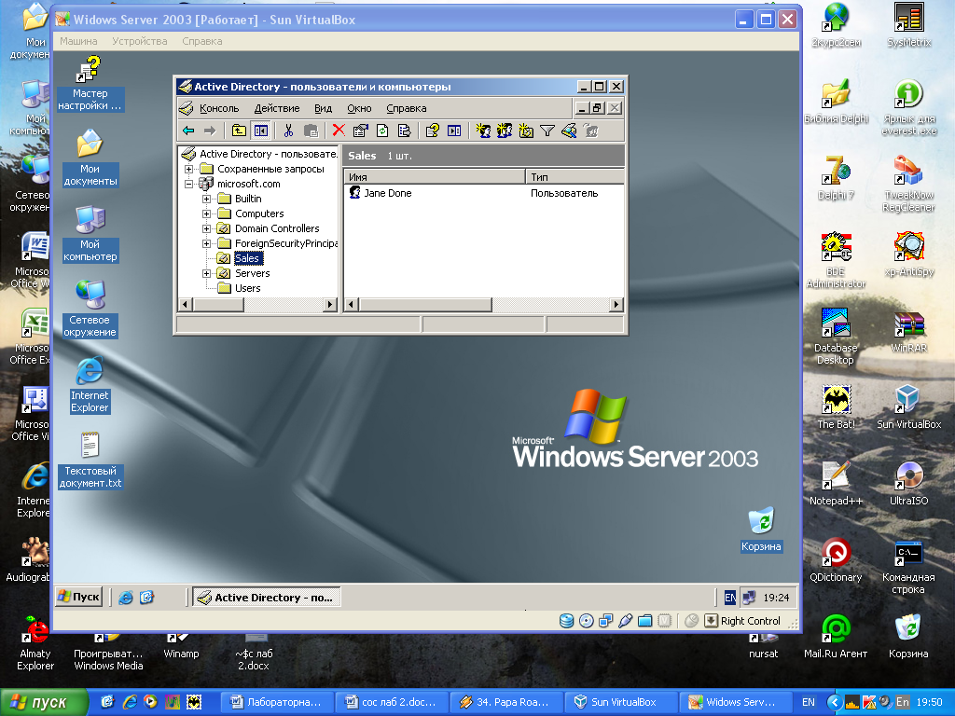955x716 pixels.
Task: Open Delphi 7 host desktop shortcut
Action: point(836,178)
